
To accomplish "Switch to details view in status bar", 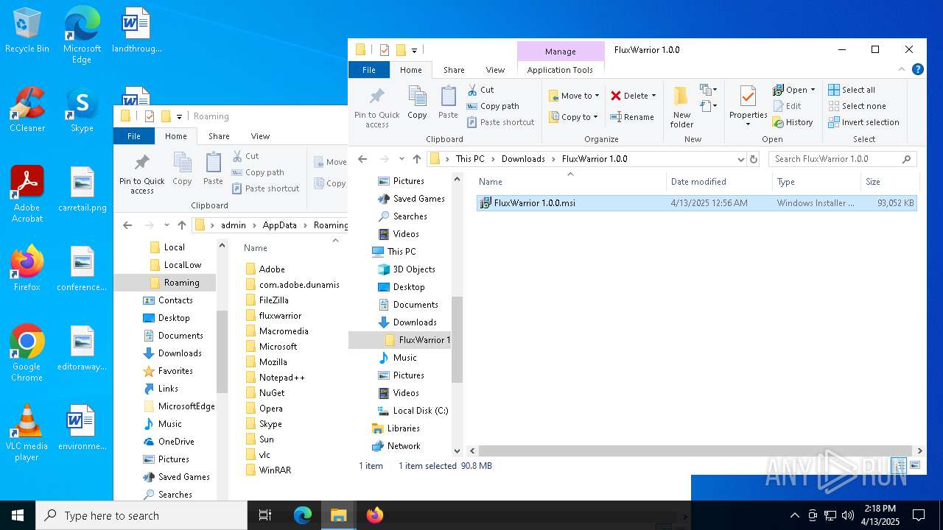I will tap(899, 465).
